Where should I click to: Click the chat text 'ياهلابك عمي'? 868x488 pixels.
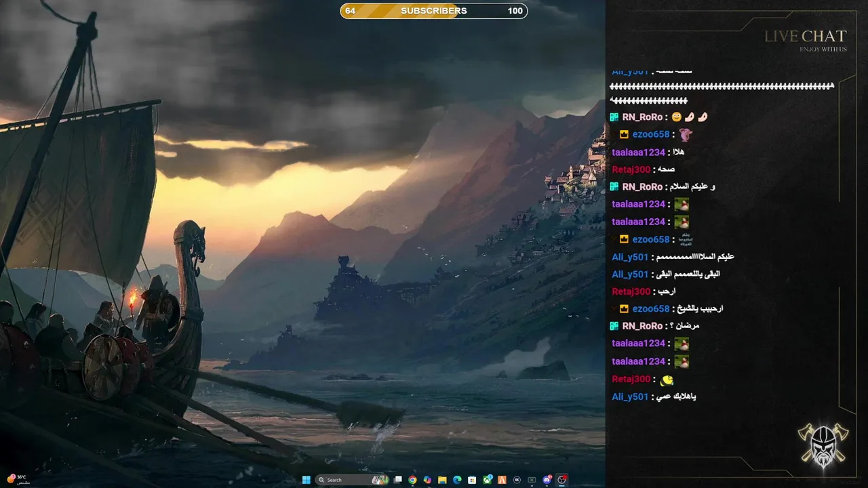point(675,396)
